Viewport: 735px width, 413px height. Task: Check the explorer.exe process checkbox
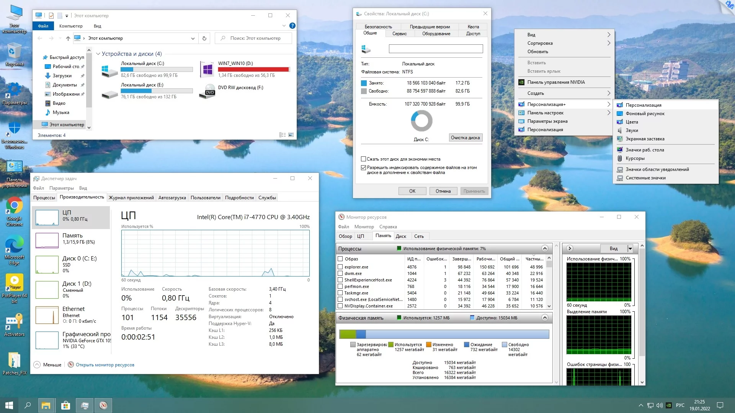pos(340,267)
